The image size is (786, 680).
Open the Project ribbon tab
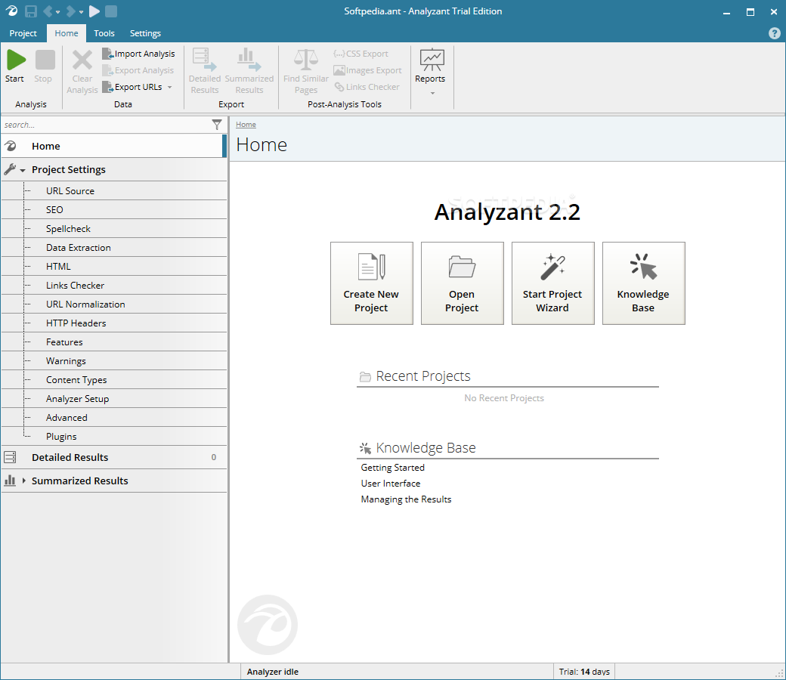pyautogui.click(x=23, y=33)
